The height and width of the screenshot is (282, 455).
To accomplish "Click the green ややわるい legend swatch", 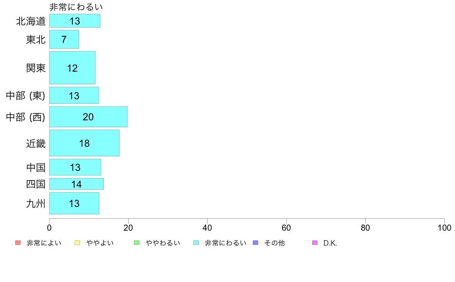I will click(x=137, y=243).
